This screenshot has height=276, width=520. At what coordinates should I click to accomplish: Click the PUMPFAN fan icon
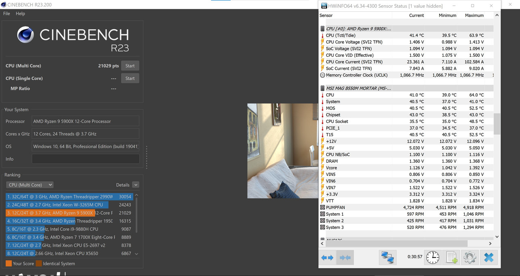tap(323, 208)
